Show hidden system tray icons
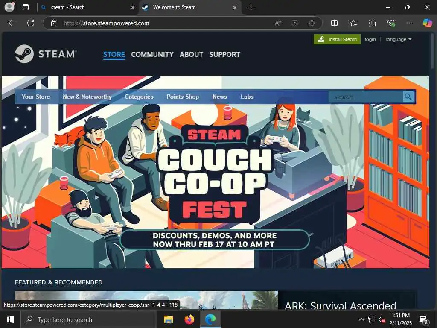 361,319
